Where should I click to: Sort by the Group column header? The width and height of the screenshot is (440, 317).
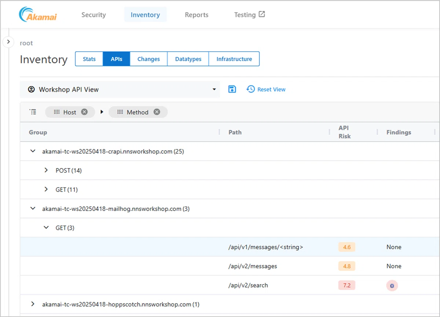pos(38,132)
